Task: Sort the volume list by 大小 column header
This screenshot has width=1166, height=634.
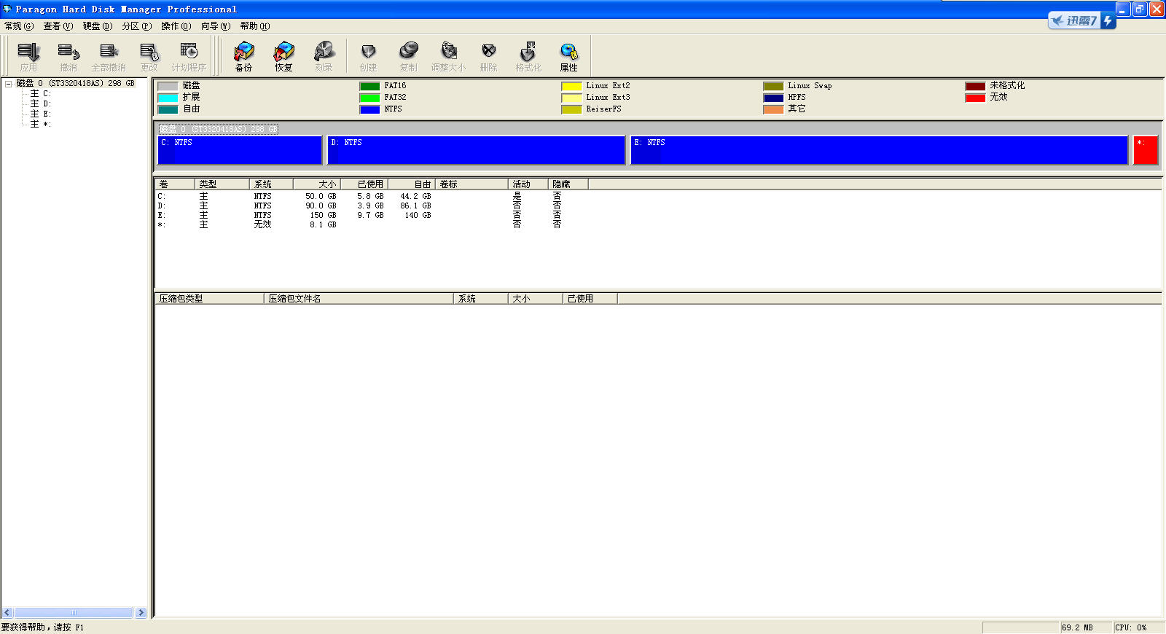Action: pos(317,184)
